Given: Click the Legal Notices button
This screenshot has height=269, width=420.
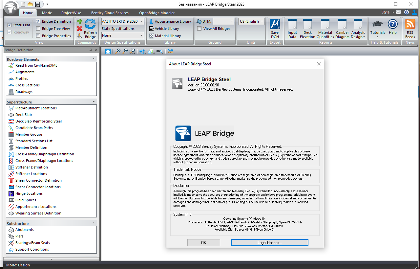Looking at the screenshot, I should [x=270, y=242].
